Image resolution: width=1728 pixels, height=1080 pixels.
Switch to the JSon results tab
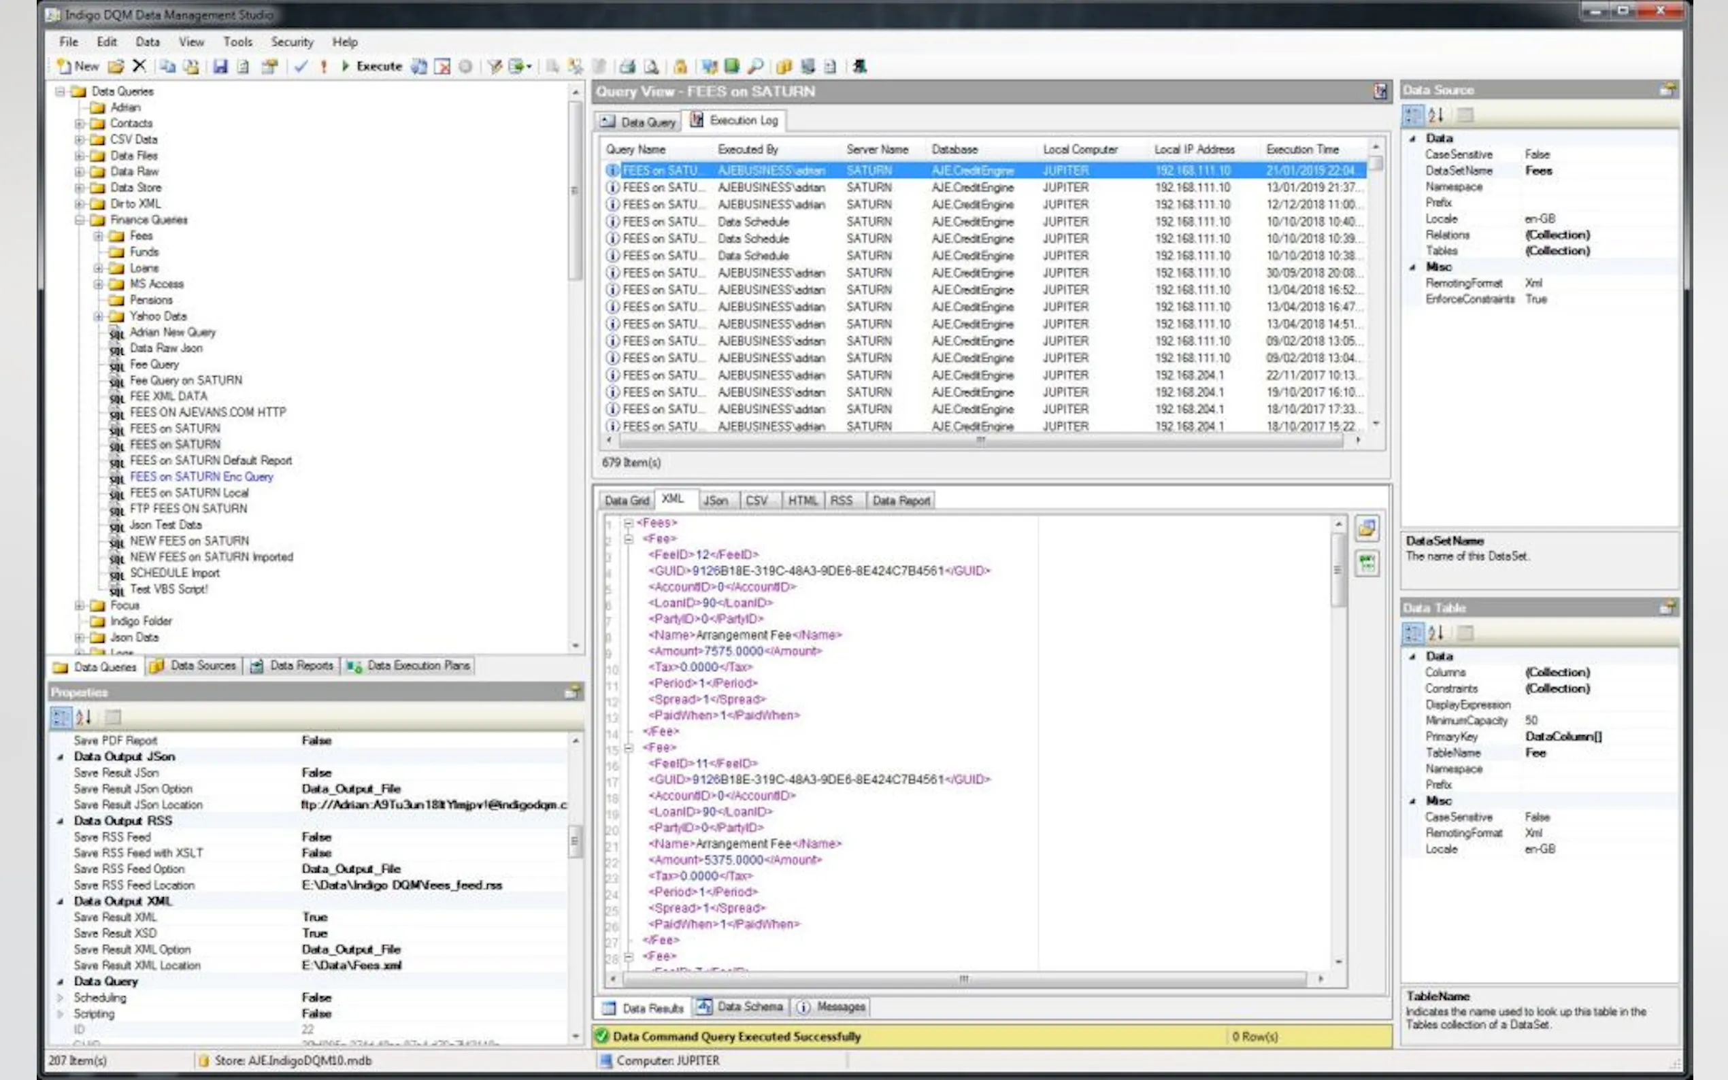click(715, 501)
